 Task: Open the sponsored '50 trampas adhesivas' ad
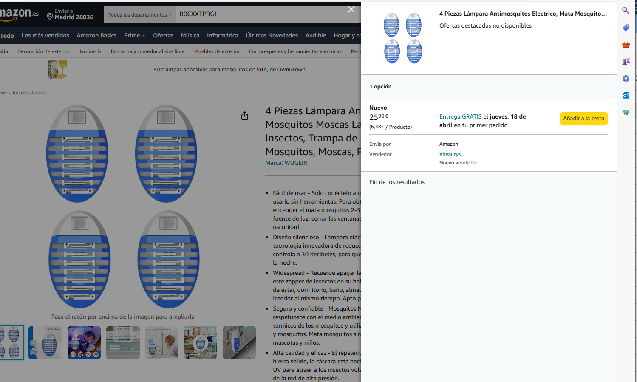click(232, 69)
